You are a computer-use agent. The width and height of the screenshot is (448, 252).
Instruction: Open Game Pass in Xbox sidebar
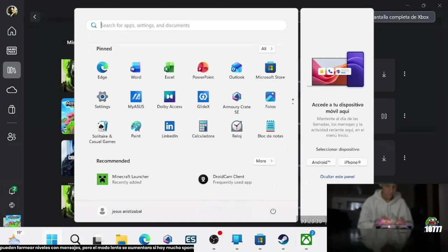[x=12, y=50]
